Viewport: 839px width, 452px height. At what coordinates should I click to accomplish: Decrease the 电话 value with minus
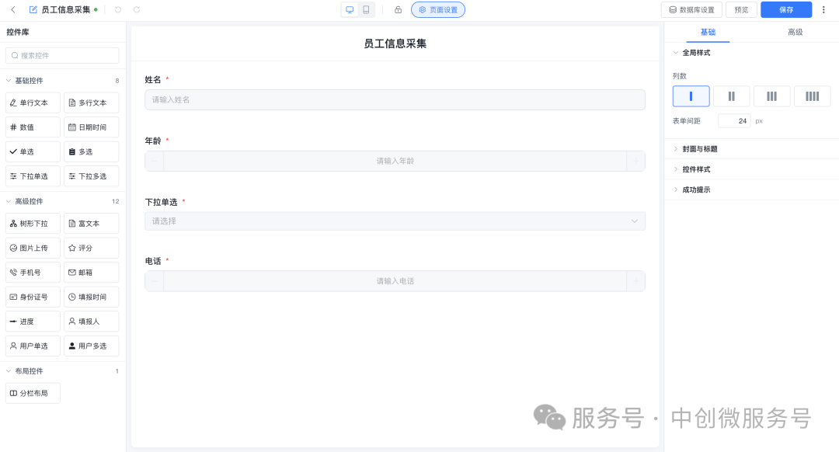(155, 281)
